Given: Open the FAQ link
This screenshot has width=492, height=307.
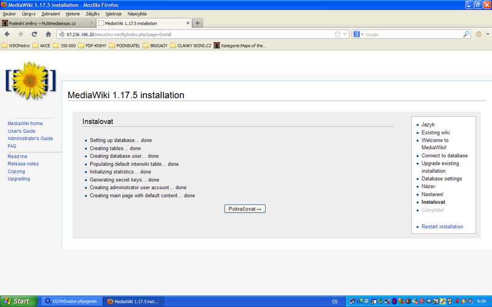Looking at the screenshot, I should pyautogui.click(x=12, y=146).
